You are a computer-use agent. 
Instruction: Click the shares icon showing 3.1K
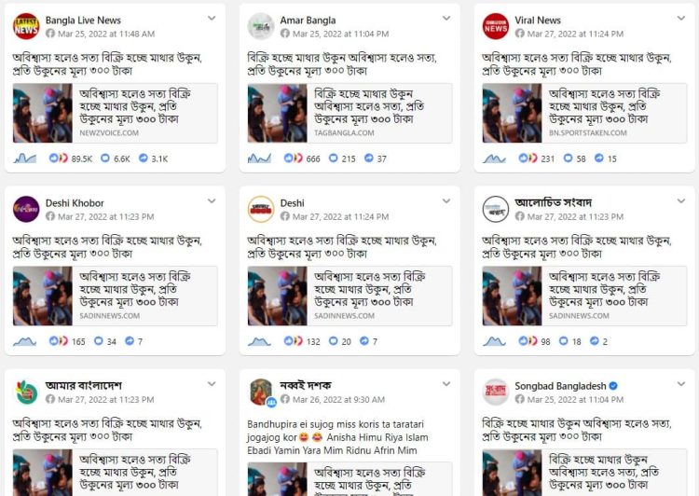coord(144,158)
